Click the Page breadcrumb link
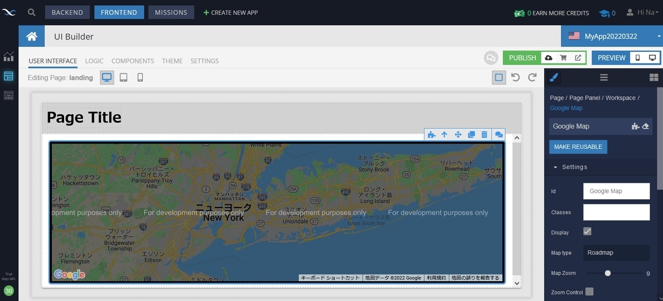 557,98
